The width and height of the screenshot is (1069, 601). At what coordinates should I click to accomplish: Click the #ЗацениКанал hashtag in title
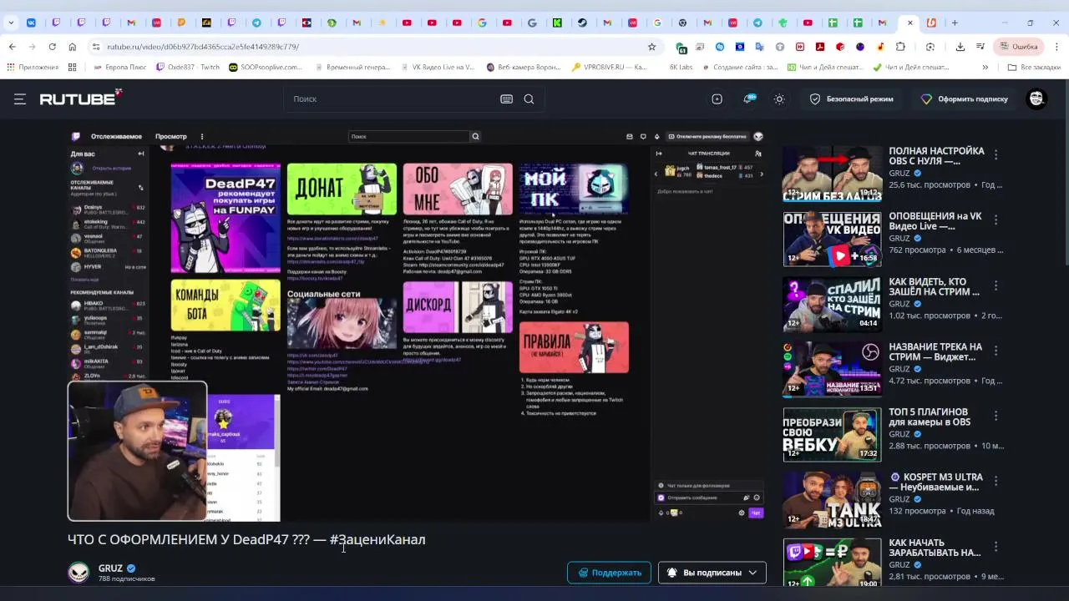[x=377, y=539]
